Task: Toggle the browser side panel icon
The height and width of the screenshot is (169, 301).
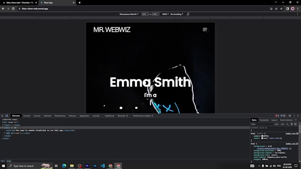Action: pyautogui.click(x=288, y=9)
